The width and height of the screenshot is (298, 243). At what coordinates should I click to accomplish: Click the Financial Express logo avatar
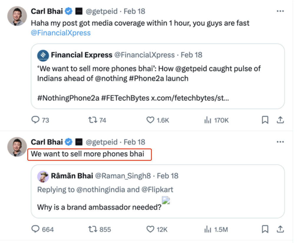click(x=43, y=55)
